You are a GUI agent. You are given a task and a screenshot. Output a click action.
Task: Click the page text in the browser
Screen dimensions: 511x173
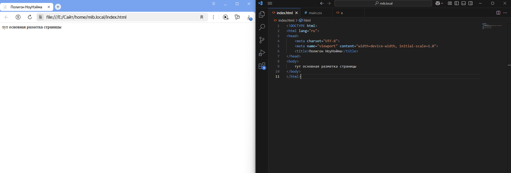pyautogui.click(x=32, y=27)
